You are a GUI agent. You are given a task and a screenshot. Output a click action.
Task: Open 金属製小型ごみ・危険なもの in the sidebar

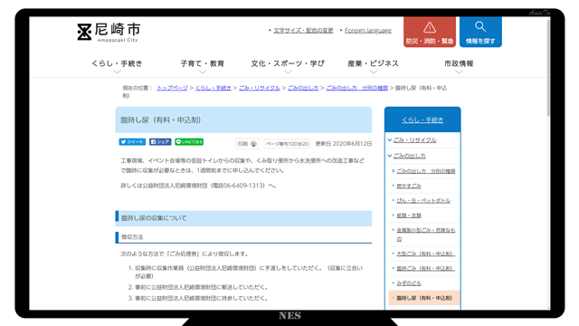coord(426,235)
